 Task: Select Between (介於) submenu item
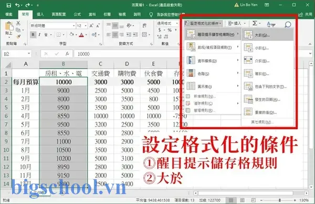(268, 61)
